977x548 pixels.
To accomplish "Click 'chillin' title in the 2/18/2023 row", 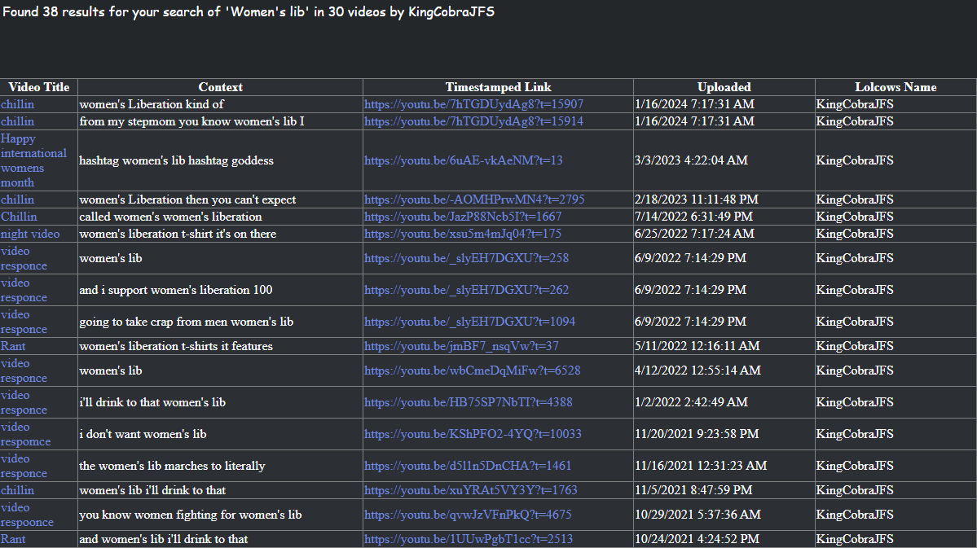I will point(17,199).
